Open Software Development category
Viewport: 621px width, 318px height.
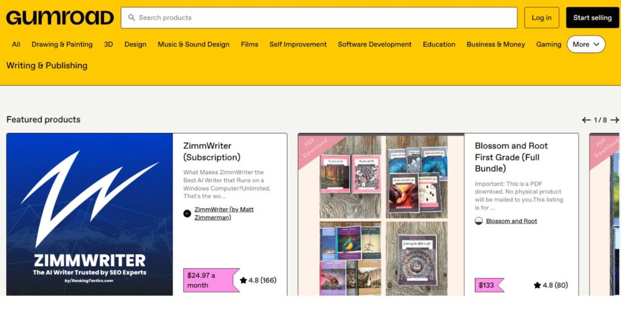tap(375, 44)
